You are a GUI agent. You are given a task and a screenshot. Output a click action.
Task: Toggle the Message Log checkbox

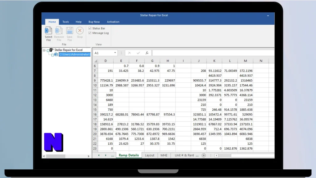pyautogui.click(x=90, y=33)
